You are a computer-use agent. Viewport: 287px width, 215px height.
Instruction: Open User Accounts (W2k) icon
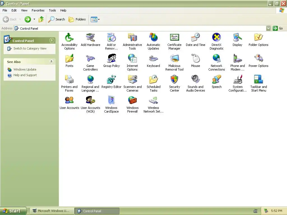point(91,104)
